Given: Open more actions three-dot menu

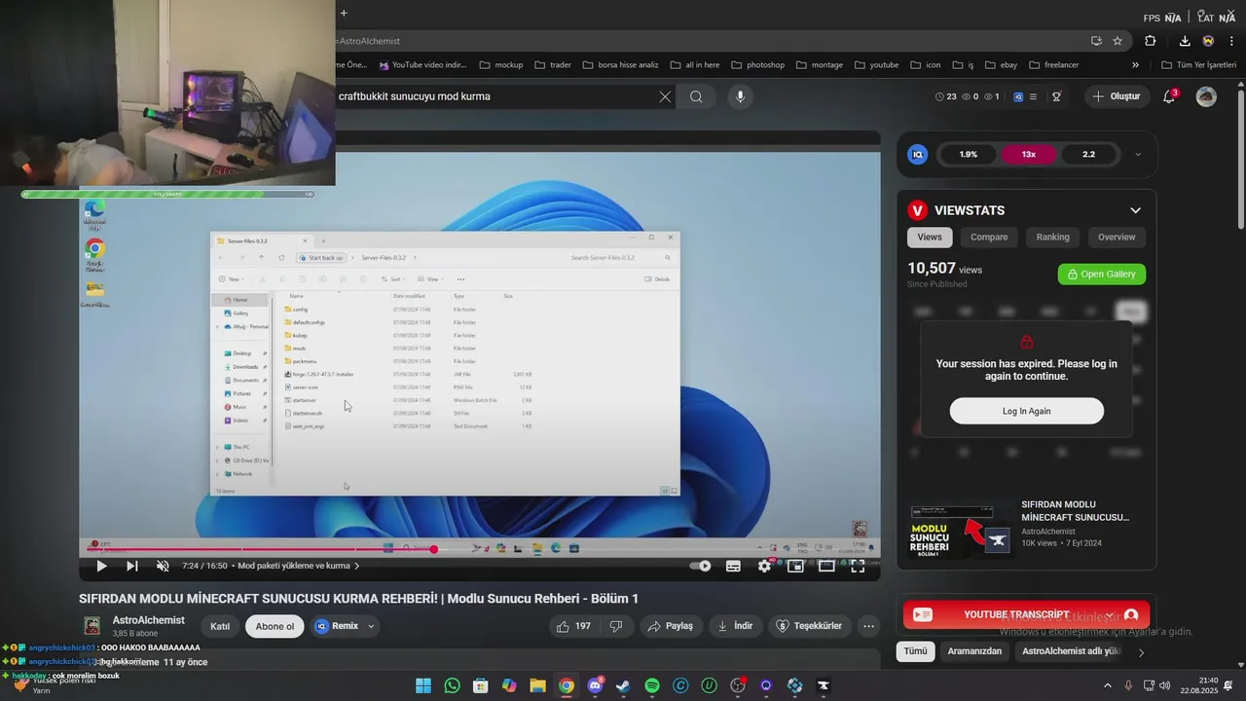Looking at the screenshot, I should tap(869, 626).
